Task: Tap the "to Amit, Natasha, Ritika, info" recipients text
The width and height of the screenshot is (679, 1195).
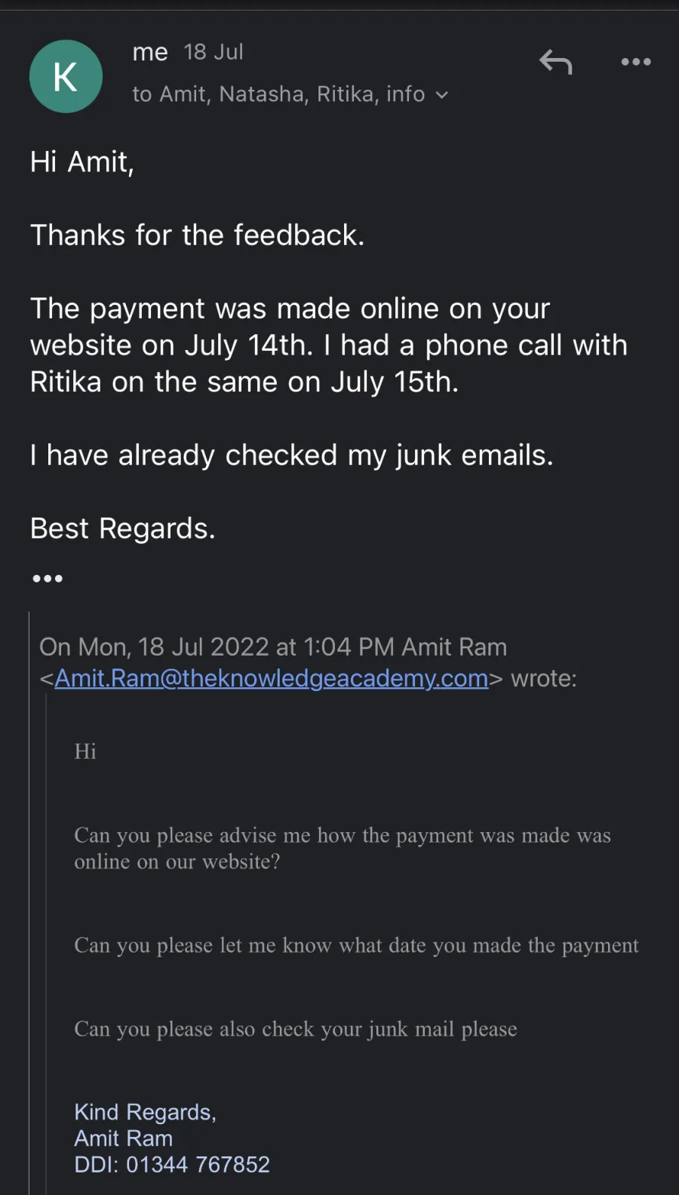Action: coord(278,94)
